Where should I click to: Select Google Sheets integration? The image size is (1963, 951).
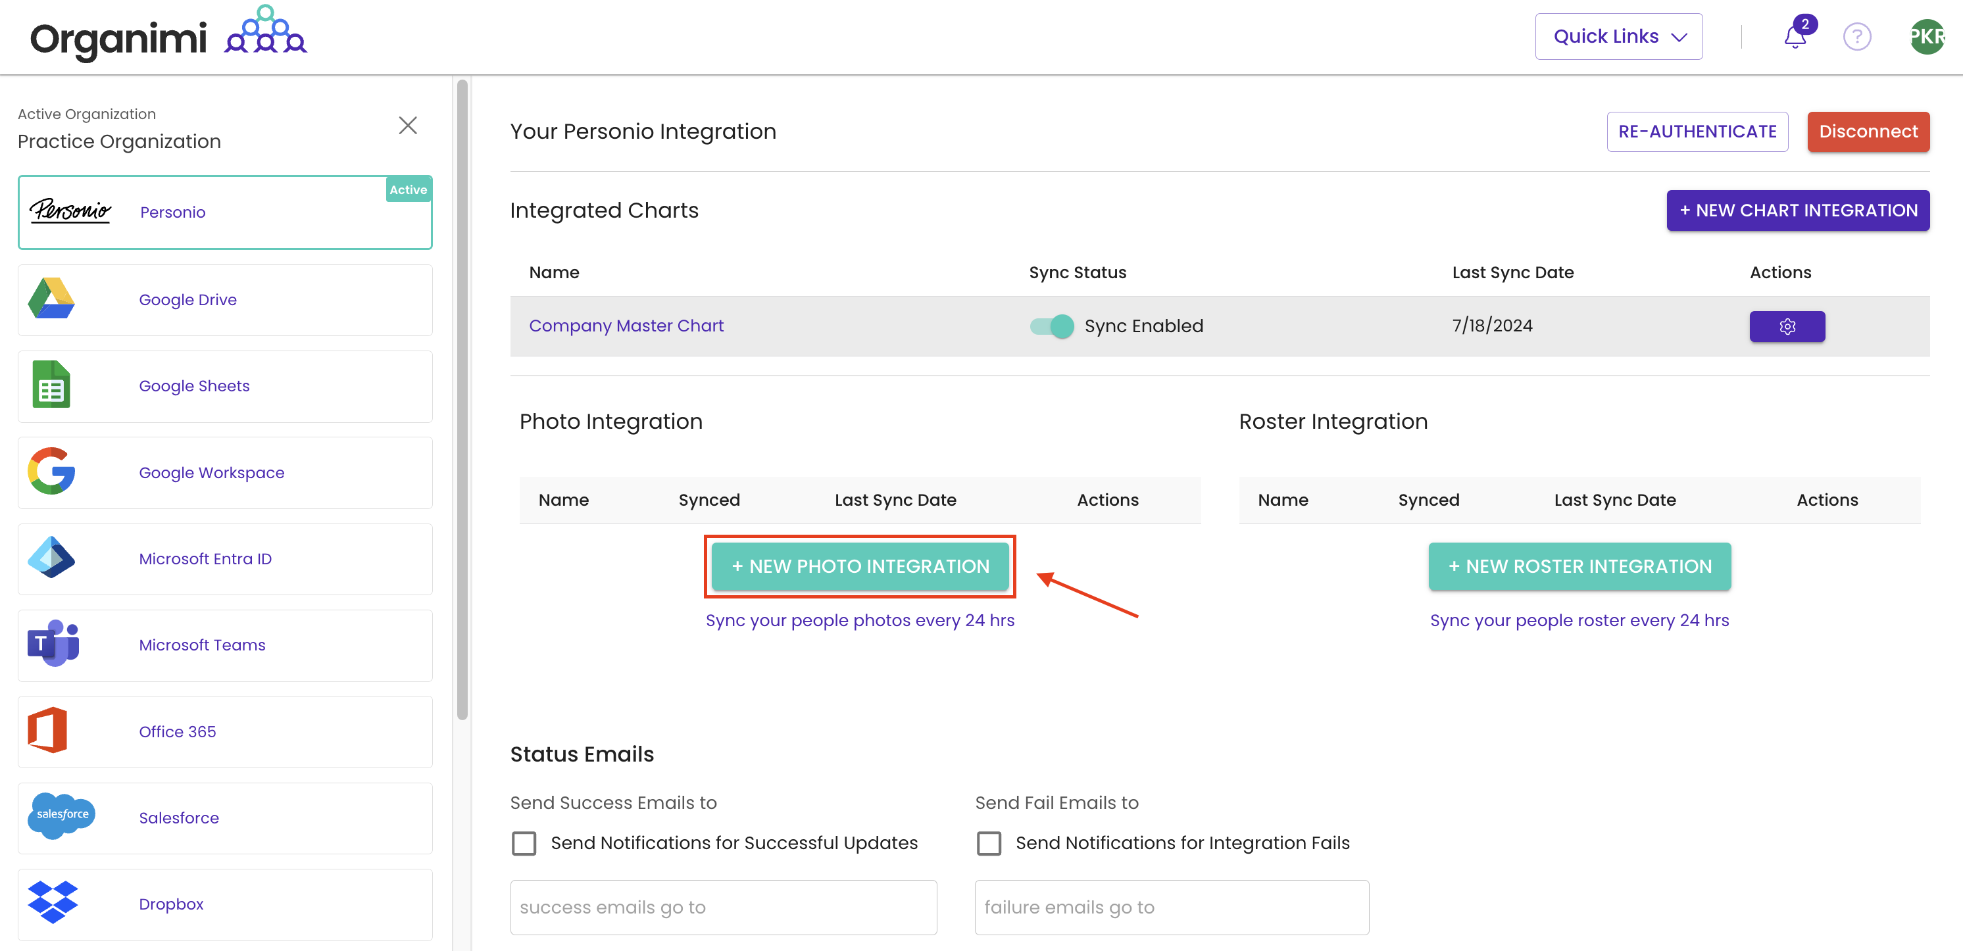click(x=225, y=386)
